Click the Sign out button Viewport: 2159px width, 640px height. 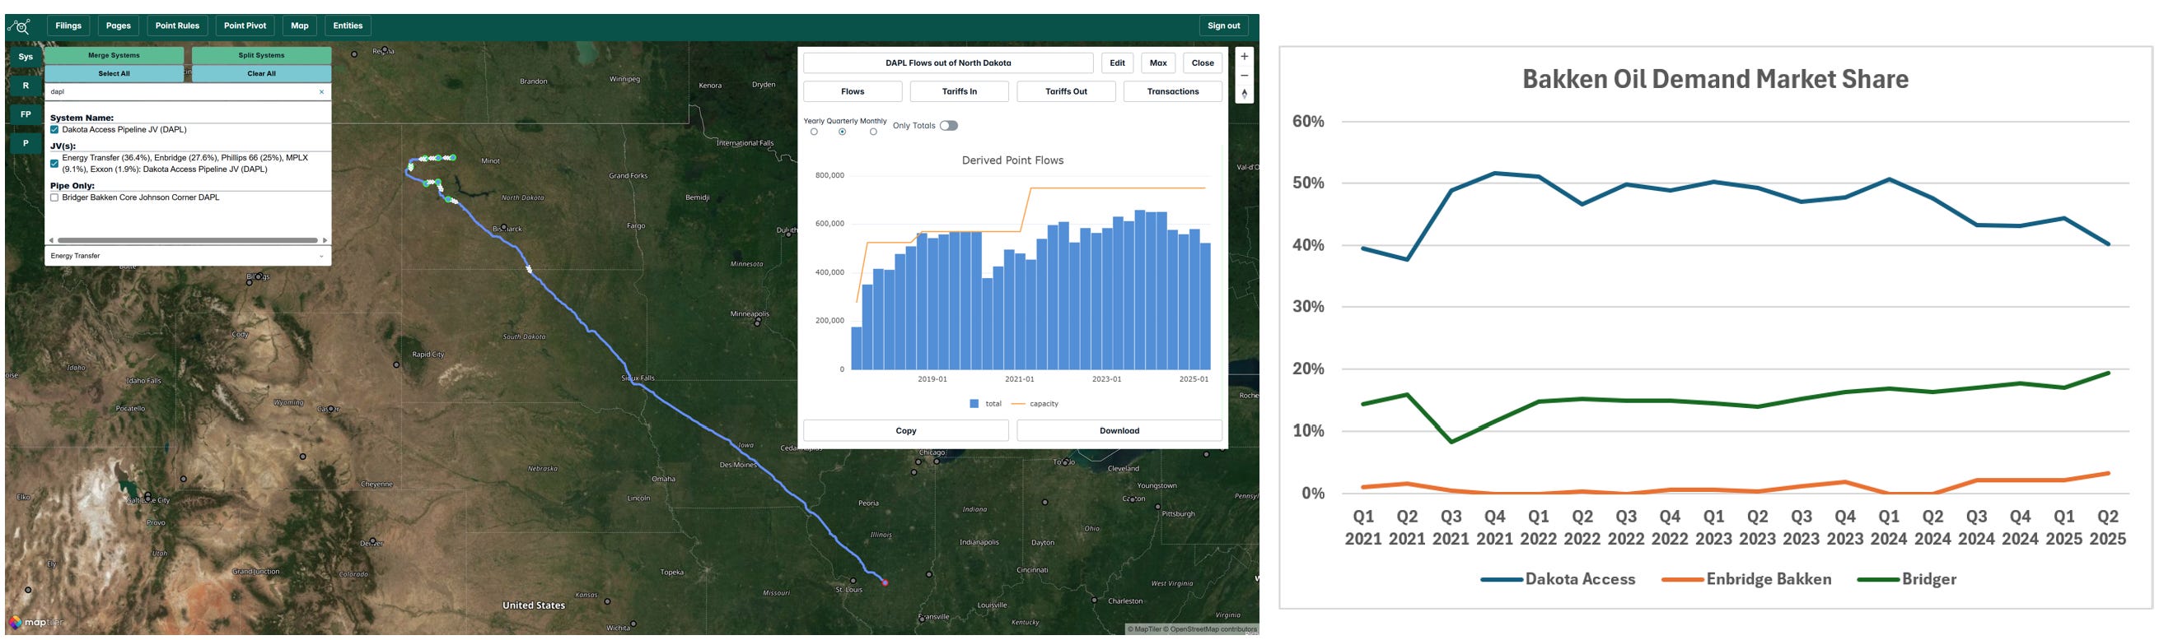[x=1224, y=26]
